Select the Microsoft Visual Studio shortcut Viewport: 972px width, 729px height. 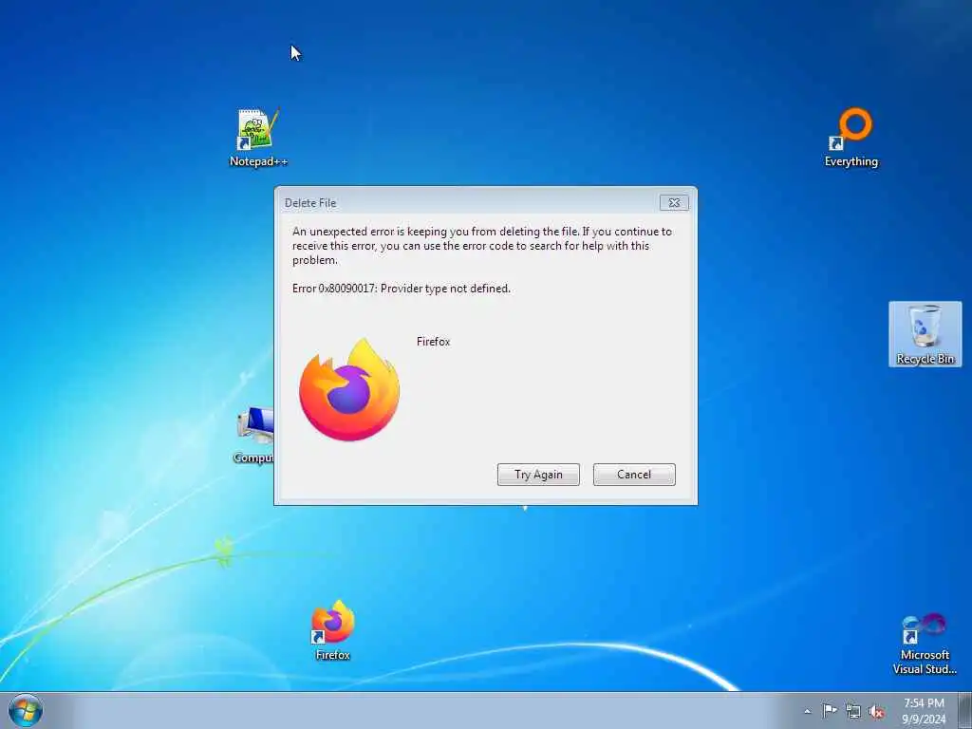coord(925,645)
